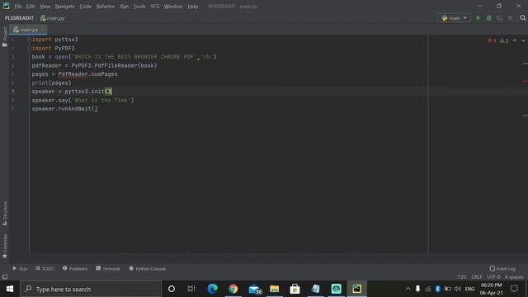The height and width of the screenshot is (297, 528).
Task: Click the red error stripe mark on scrollbar
Action: [x=526, y=81]
